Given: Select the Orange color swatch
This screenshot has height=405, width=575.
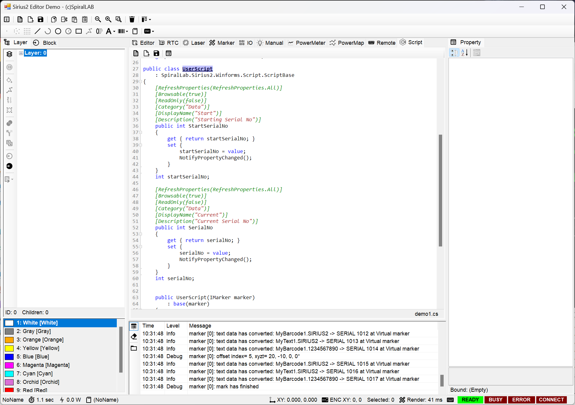Looking at the screenshot, I should point(9,340).
